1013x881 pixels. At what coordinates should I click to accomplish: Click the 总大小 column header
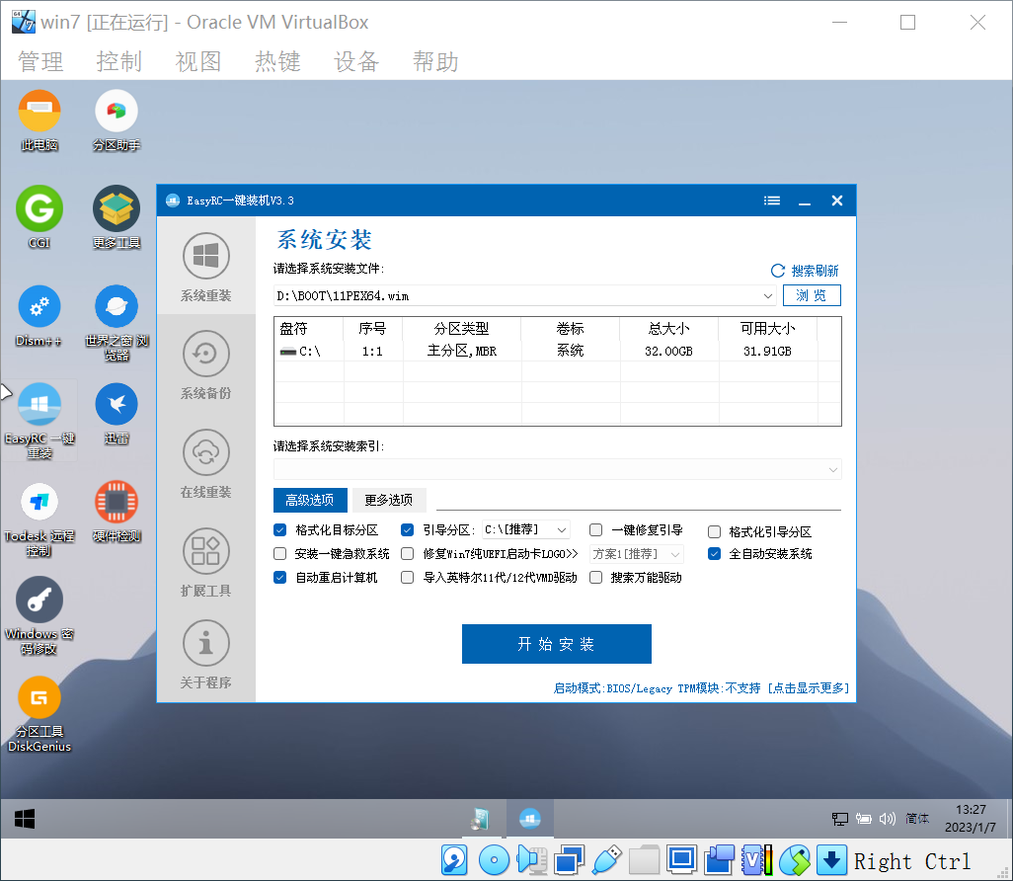(668, 328)
